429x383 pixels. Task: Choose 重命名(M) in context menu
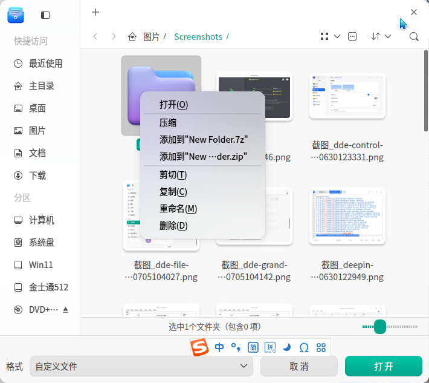[x=203, y=209]
